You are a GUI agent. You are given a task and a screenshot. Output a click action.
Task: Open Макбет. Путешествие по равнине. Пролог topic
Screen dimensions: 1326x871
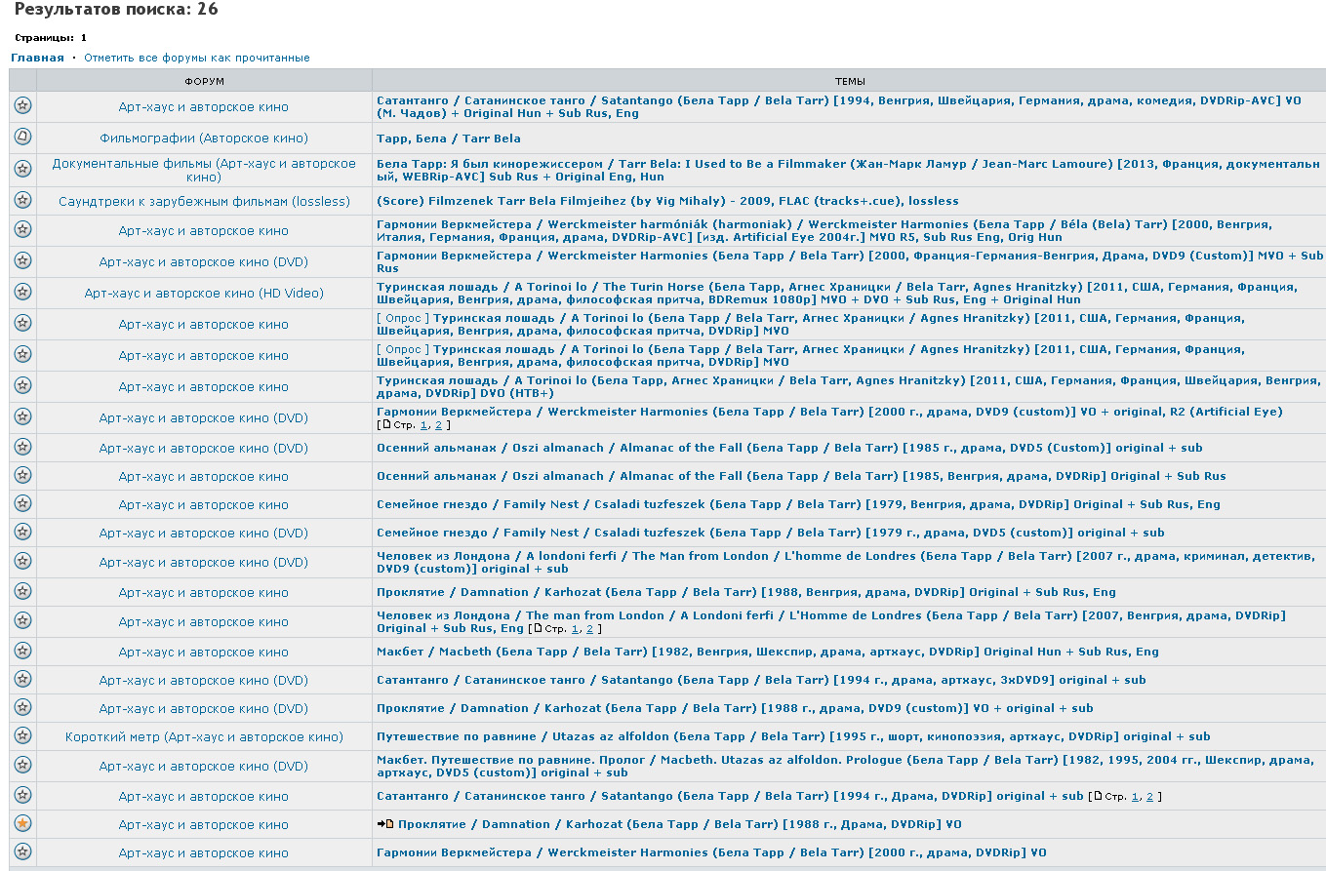pos(845,766)
